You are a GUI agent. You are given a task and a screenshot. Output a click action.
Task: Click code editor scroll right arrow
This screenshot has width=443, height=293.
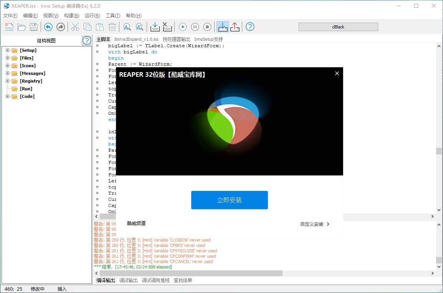pyautogui.click(x=432, y=217)
